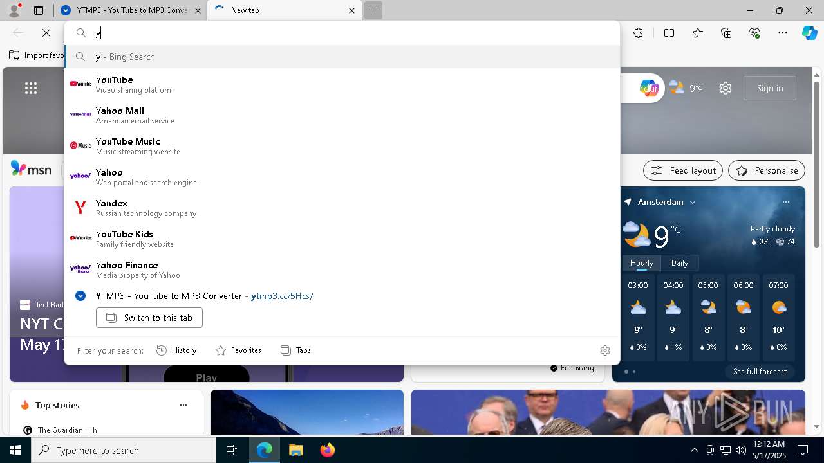Open Task View on the taskbar
The height and width of the screenshot is (463, 824).
click(x=232, y=450)
